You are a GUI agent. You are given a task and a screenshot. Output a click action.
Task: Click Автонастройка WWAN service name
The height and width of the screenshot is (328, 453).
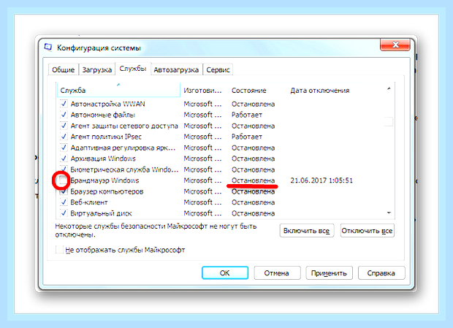click(x=107, y=104)
